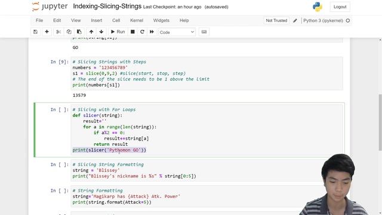Move selected cell up
The height and width of the screenshot is (215, 382).
point(91,32)
